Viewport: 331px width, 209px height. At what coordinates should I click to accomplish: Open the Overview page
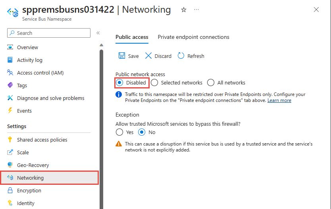click(x=27, y=47)
